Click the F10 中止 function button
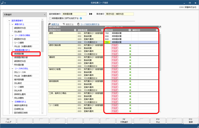The height and width of the screenshot is (128, 199). click(x=158, y=121)
